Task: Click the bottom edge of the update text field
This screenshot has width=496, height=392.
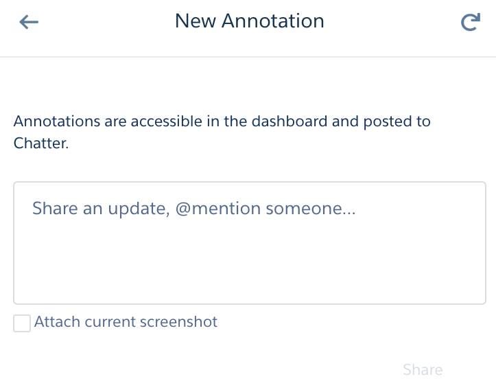Action: pos(250,303)
